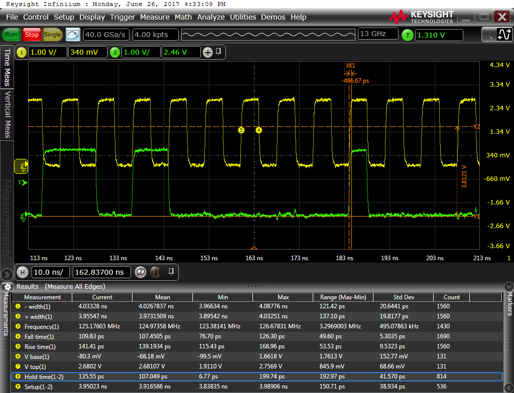Click the orange marker toggle icon by Z
Screen dimensions: 514x393
tap(156, 272)
